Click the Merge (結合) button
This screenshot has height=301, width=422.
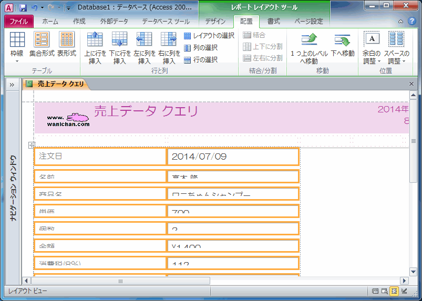pos(254,35)
